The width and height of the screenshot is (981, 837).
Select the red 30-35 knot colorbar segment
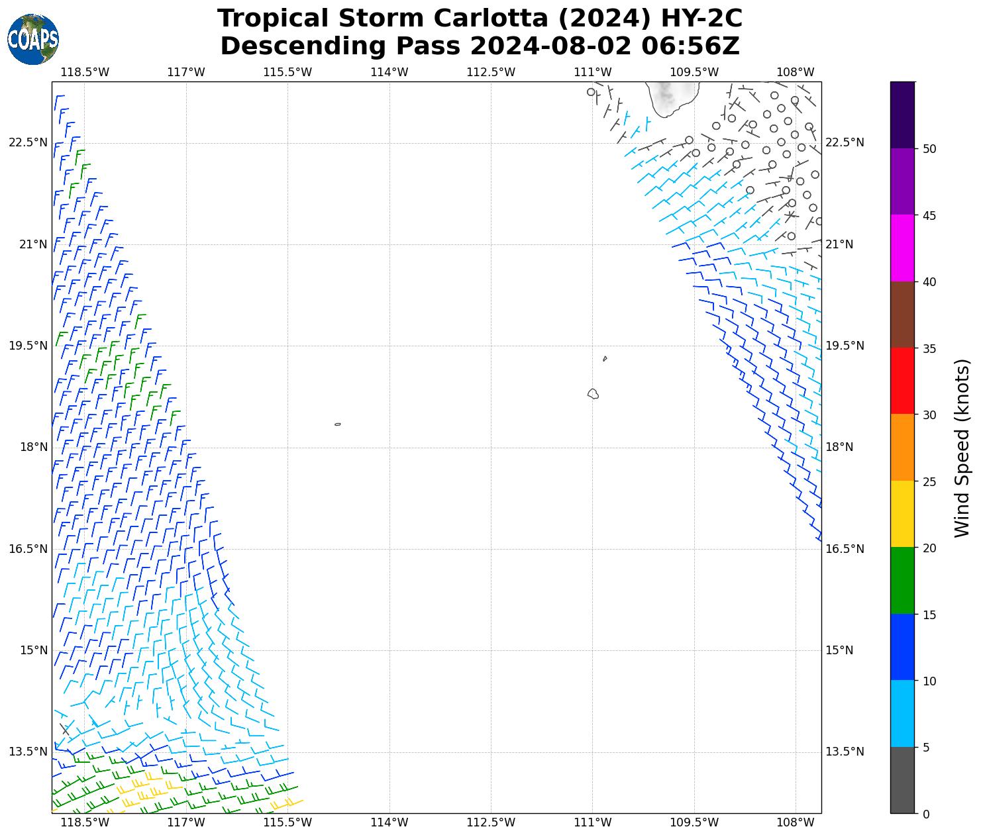[x=902, y=381]
